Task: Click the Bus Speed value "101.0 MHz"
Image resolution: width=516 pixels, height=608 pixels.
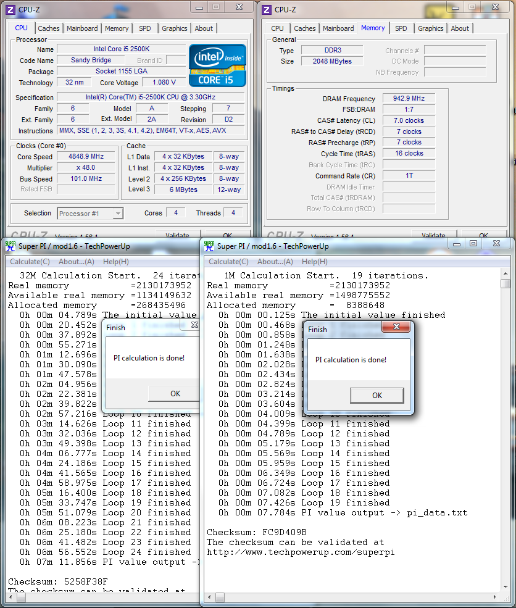Action: click(86, 178)
